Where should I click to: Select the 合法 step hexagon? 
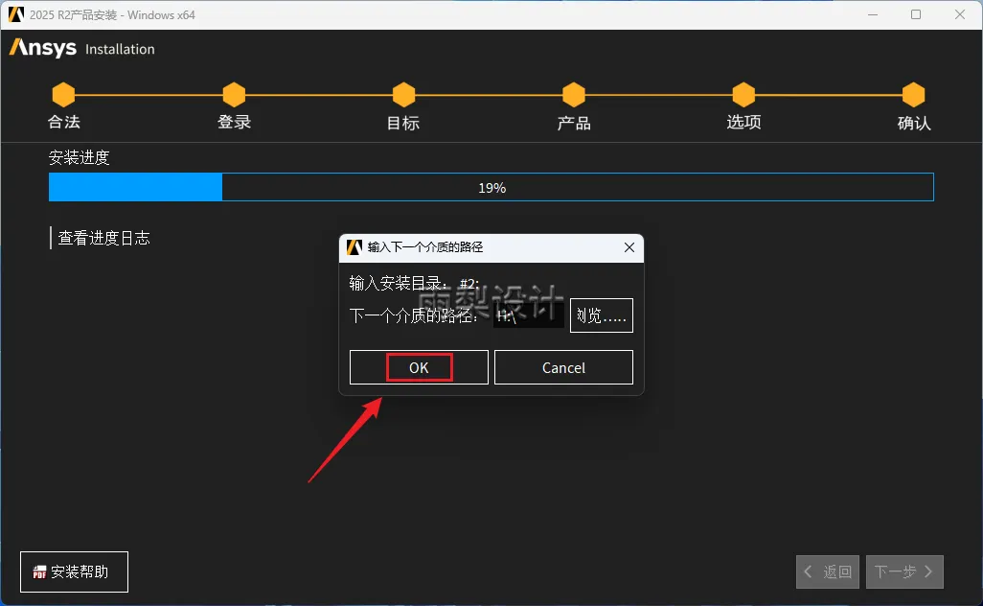click(x=63, y=95)
